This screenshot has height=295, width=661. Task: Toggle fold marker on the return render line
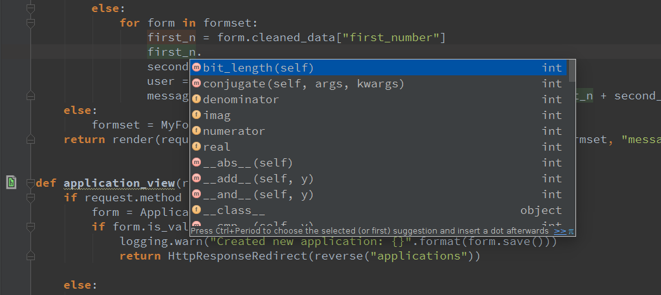point(31,139)
